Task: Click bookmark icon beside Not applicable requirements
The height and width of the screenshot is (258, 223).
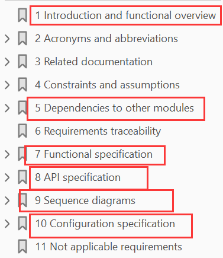Action: tap(22, 247)
